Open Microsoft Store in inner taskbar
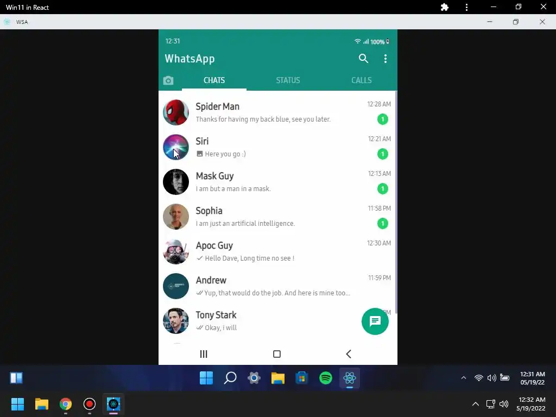The height and width of the screenshot is (417, 556). tap(302, 378)
